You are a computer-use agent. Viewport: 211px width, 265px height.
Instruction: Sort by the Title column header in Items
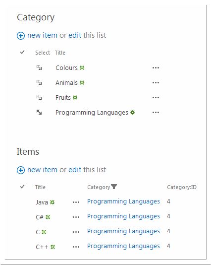point(40,187)
